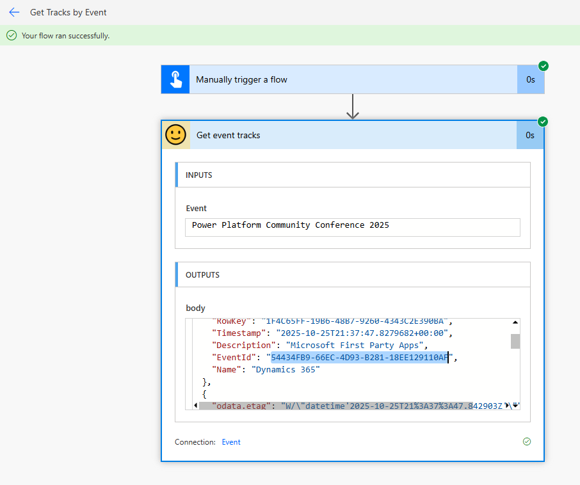
Task: Click the Event input field value
Action: pyautogui.click(x=352, y=226)
